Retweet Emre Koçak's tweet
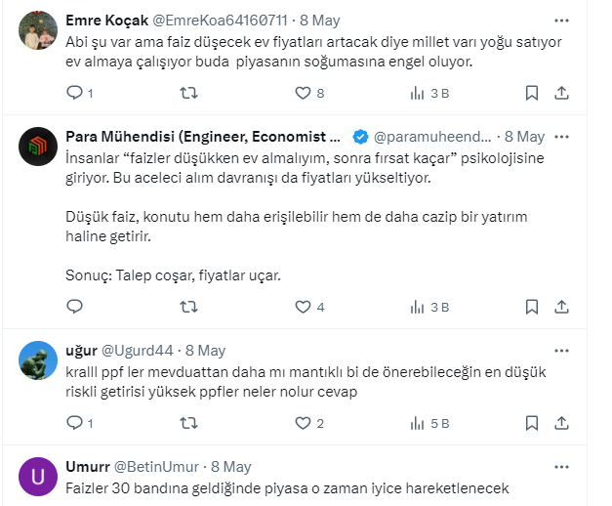Viewport: 612px width, 506px height. coord(190,93)
